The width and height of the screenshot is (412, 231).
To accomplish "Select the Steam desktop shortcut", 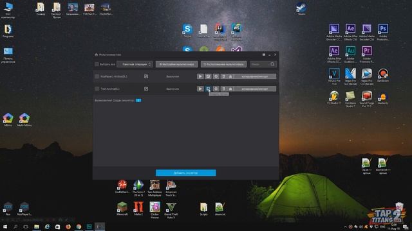I will 301,8.
